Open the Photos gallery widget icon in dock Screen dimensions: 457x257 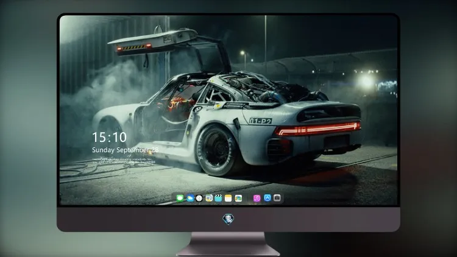(x=238, y=198)
